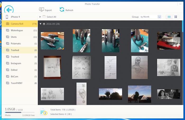Switch to large grid view icon
This screenshot has width=185, height=120.
pos(175,17)
